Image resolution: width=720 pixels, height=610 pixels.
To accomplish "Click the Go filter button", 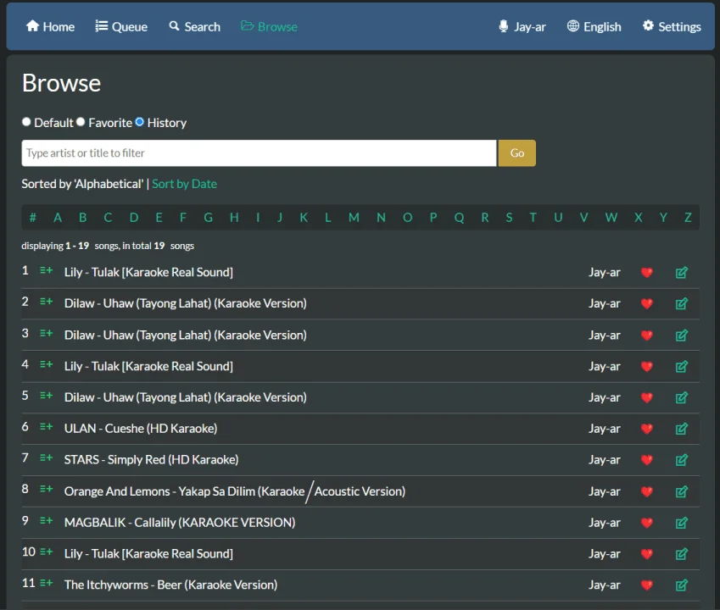I will point(517,153).
